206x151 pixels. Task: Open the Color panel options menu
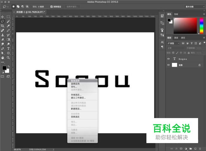point(204,14)
